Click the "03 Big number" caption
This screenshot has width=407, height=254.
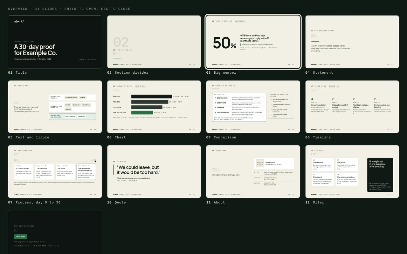[x=221, y=72]
